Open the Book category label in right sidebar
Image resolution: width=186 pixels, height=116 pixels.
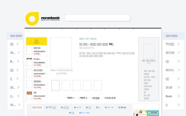(x=169, y=96)
